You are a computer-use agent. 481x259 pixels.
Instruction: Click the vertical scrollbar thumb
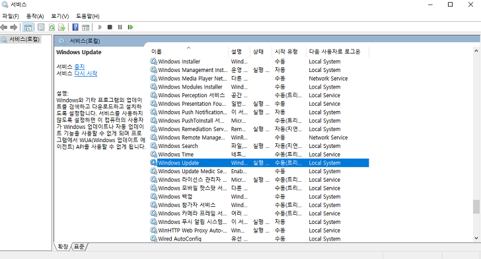point(476,207)
